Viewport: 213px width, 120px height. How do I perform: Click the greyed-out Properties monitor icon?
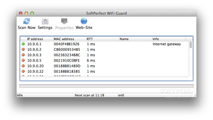64,21
